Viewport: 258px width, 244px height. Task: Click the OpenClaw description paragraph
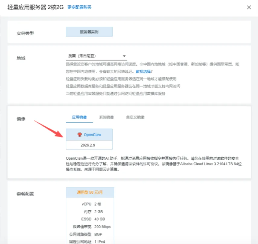[154, 164]
